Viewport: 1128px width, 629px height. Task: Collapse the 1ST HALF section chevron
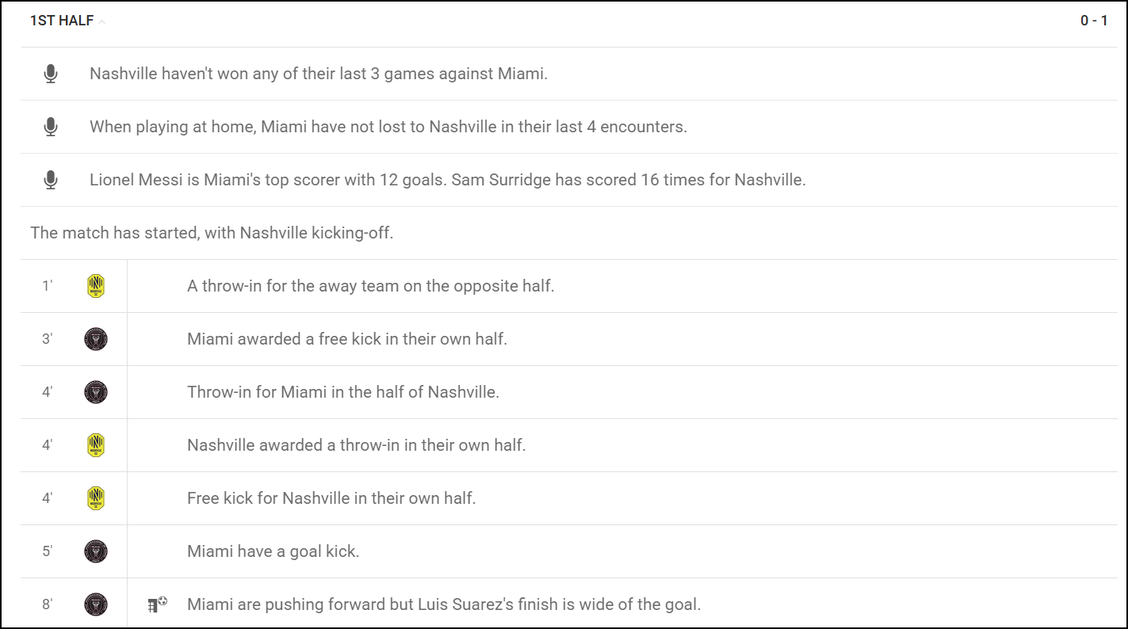(x=101, y=22)
